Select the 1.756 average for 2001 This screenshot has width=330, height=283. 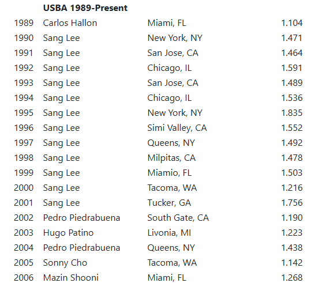(292, 203)
